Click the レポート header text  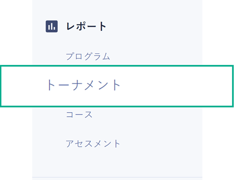(86, 26)
